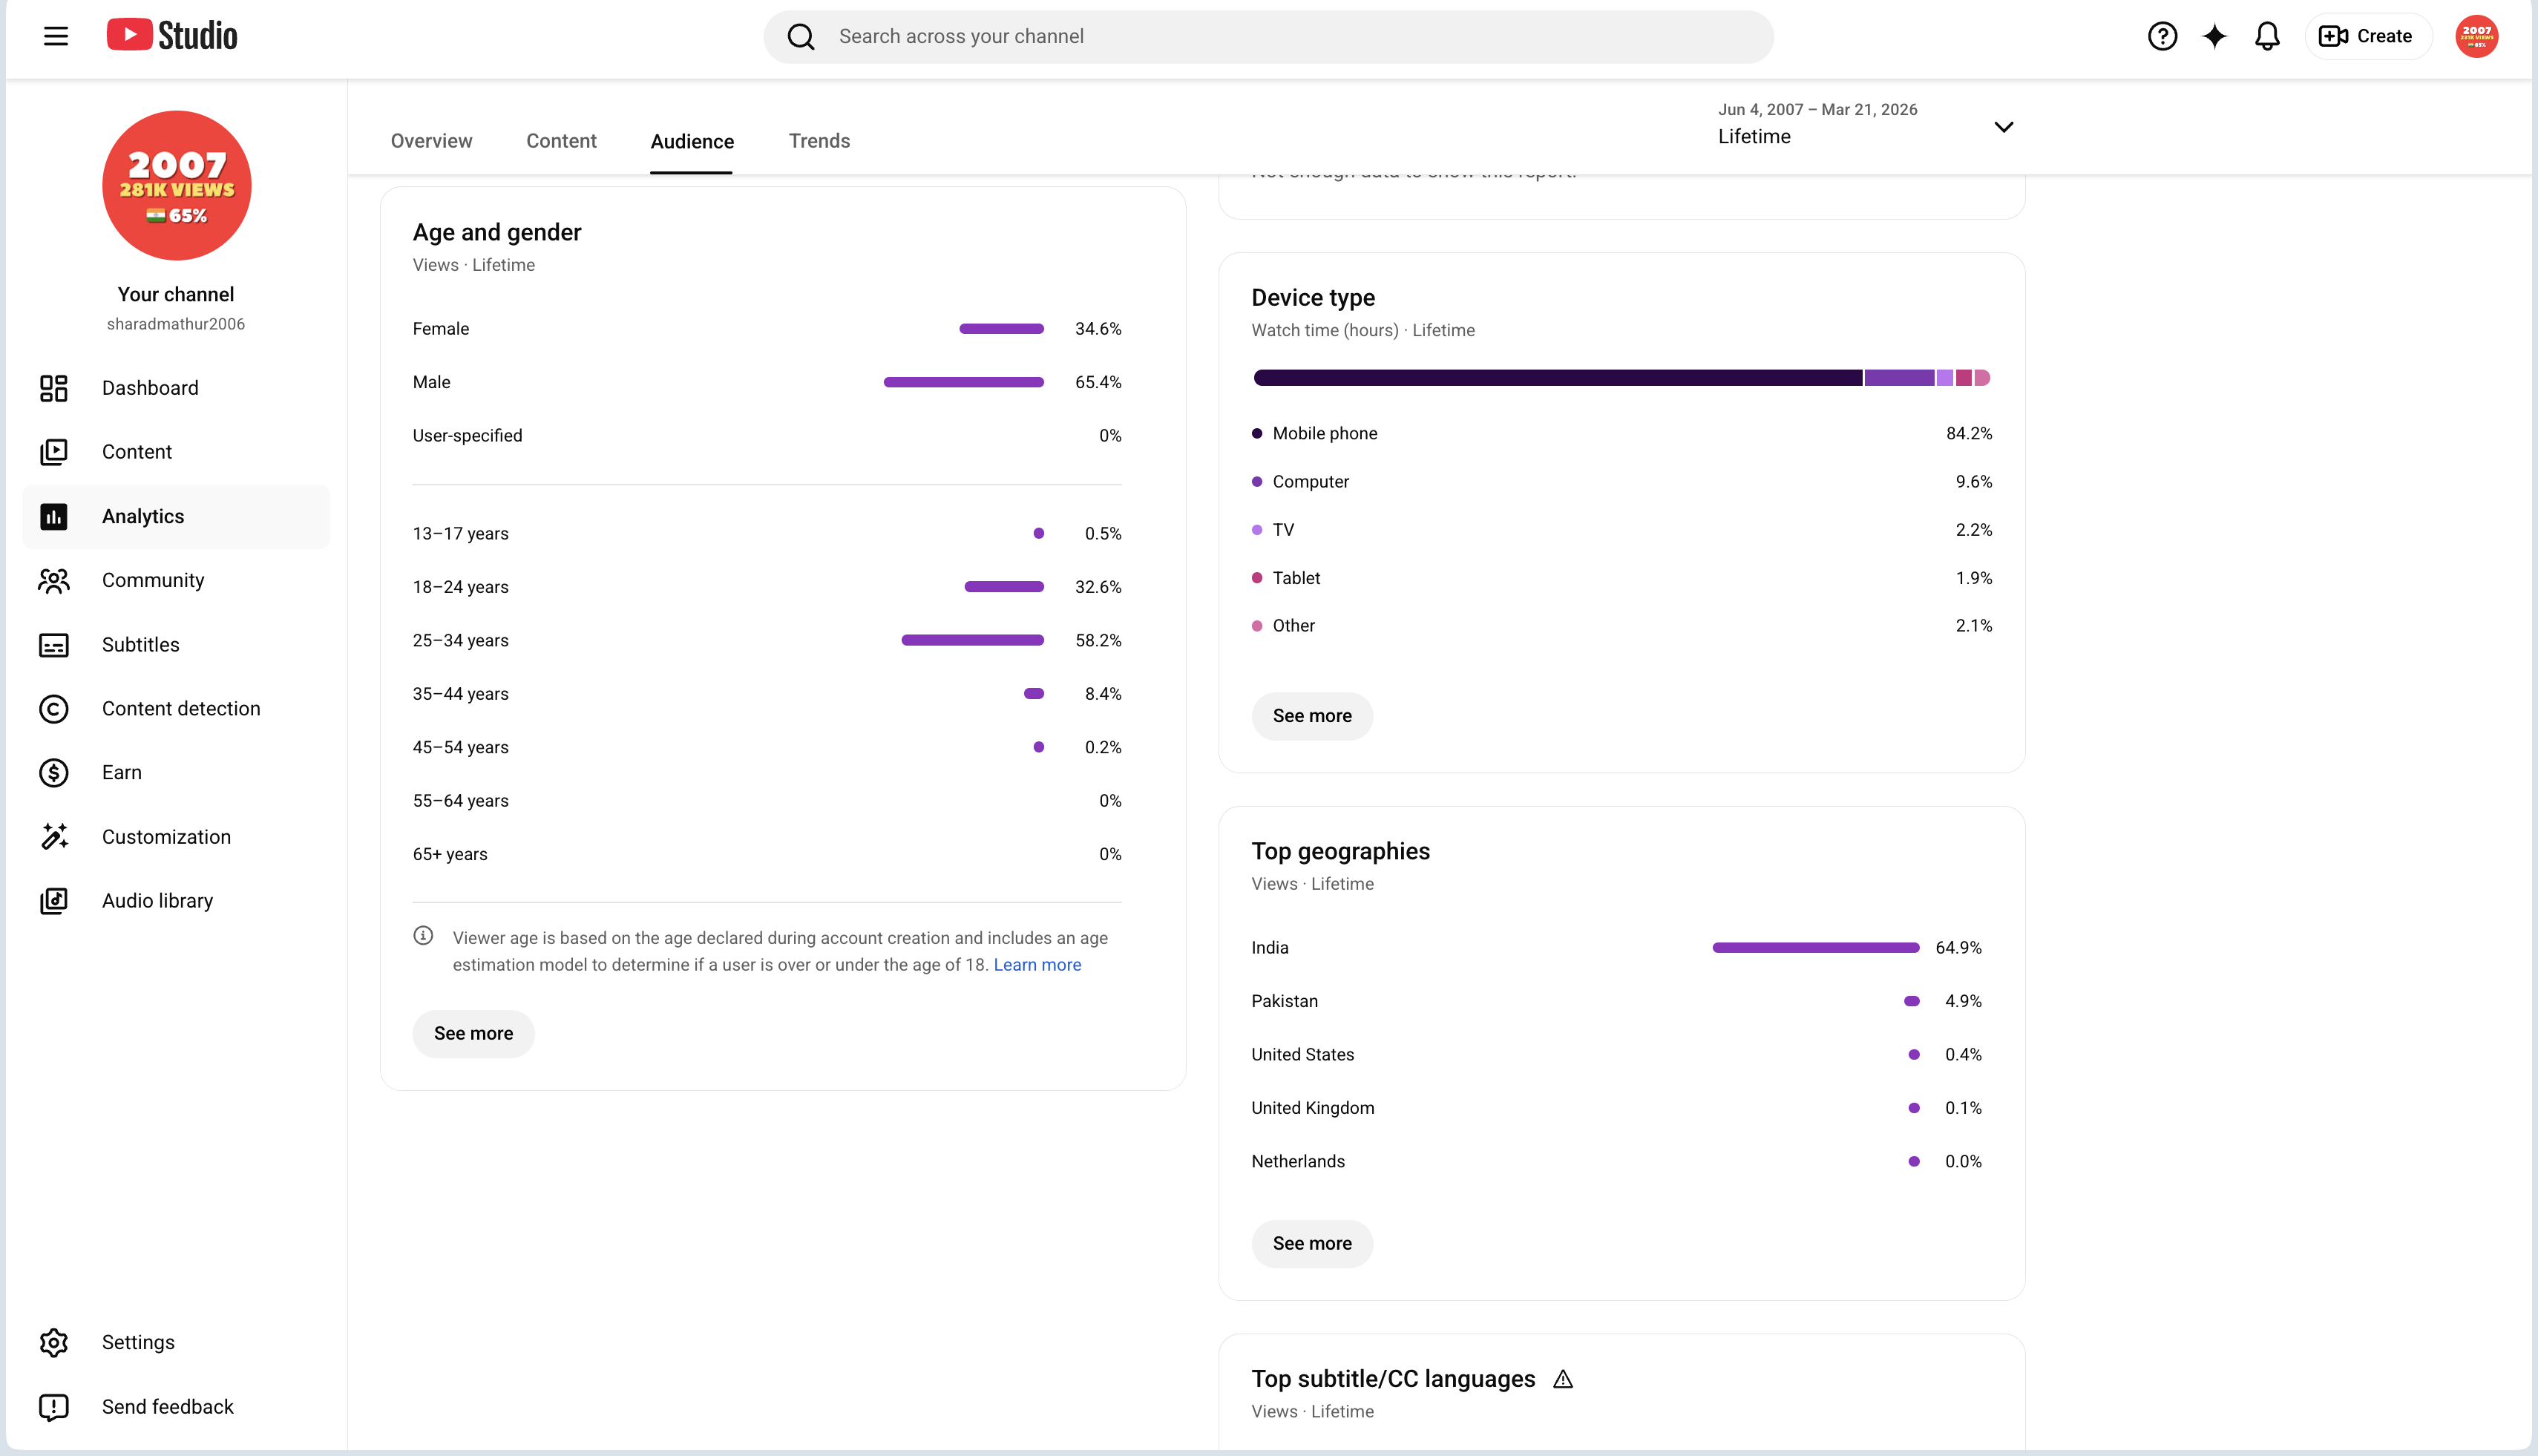
Task: Click the subtitle languages warning icon
Action: tap(1563, 1380)
